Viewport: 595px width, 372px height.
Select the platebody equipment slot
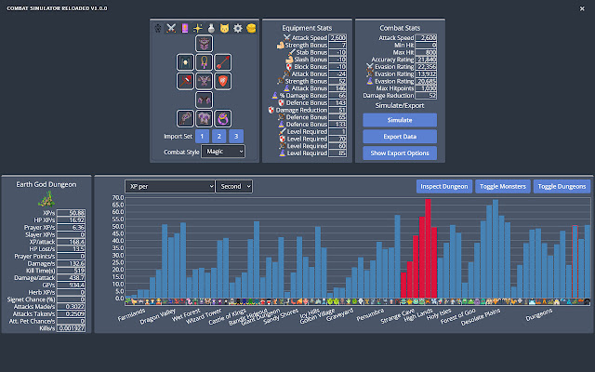pos(205,81)
